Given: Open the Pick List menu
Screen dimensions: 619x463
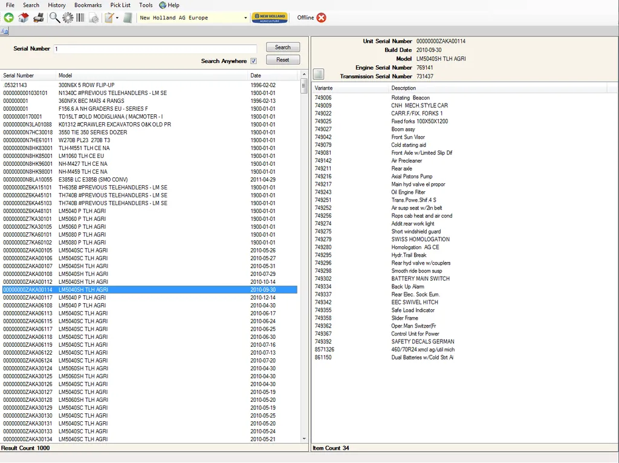Looking at the screenshot, I should [120, 5].
